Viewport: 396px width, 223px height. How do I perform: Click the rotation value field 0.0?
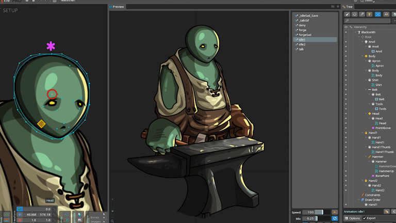pyautogui.click(x=37, y=209)
